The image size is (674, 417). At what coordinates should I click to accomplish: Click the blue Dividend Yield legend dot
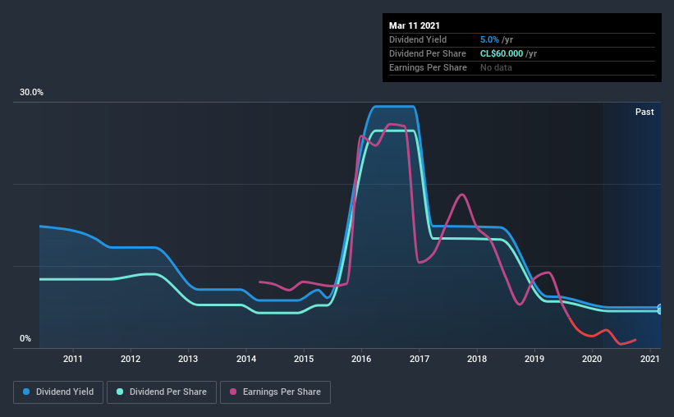[x=26, y=392]
